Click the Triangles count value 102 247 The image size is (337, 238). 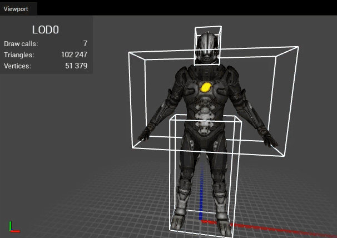pos(74,54)
